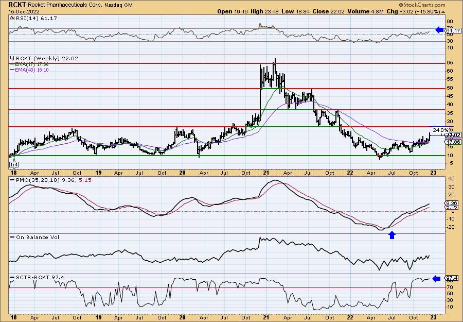The image size is (463, 322).
Task: Click the Chg +3.02 (+15.89%) value
Action: [x=413, y=11]
